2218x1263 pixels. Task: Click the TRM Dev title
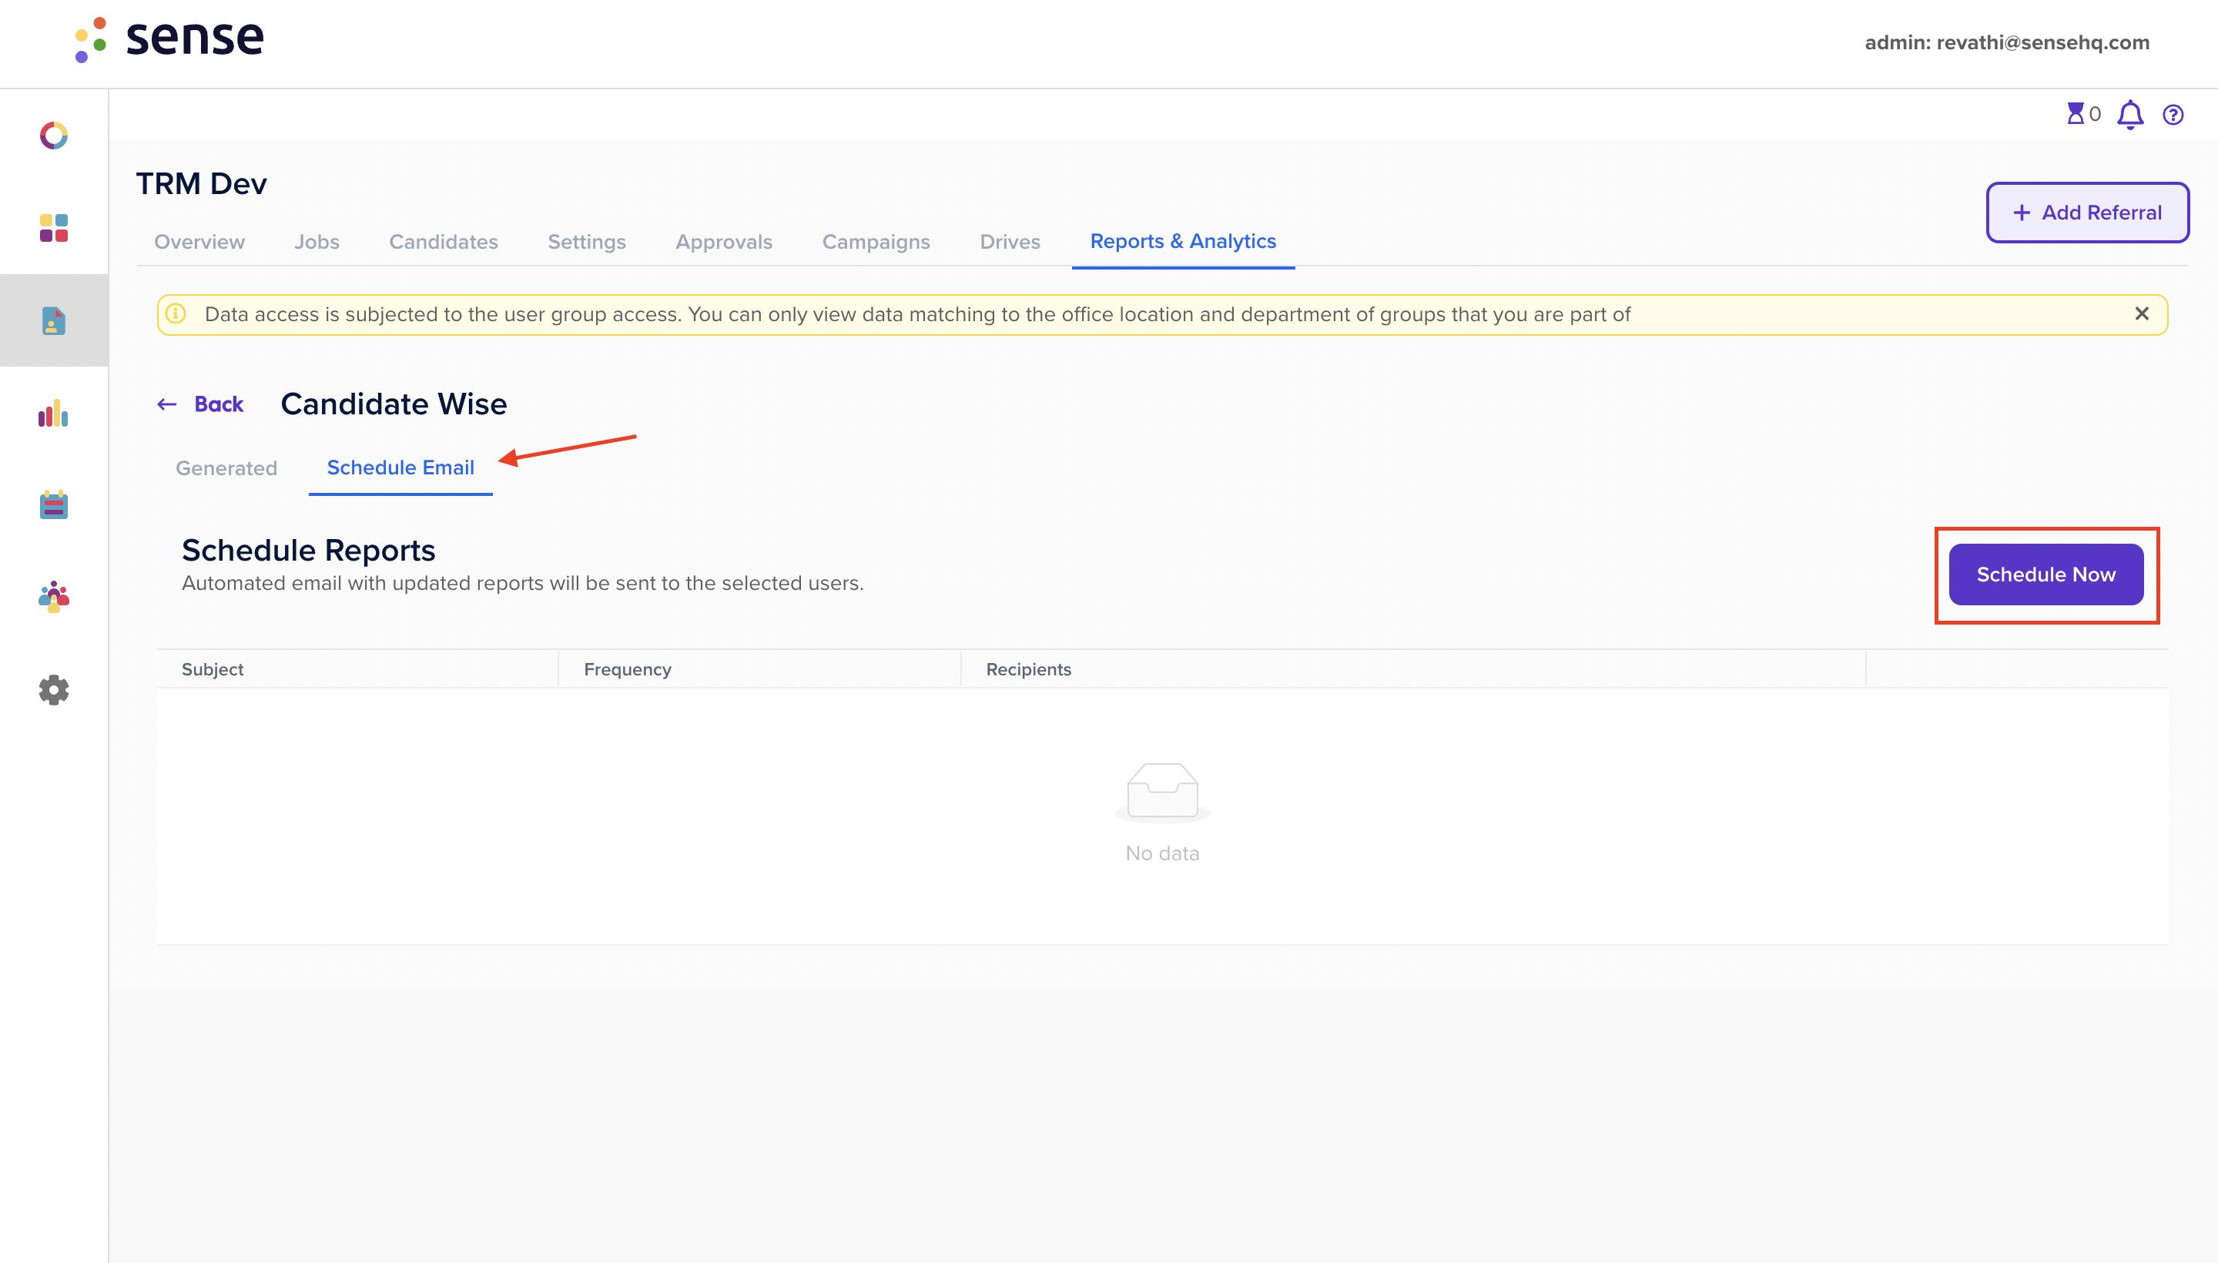201,184
